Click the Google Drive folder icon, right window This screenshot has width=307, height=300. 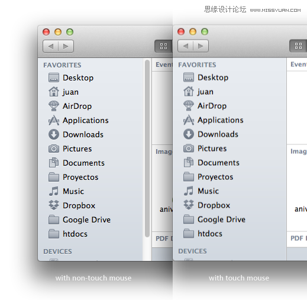(x=189, y=219)
